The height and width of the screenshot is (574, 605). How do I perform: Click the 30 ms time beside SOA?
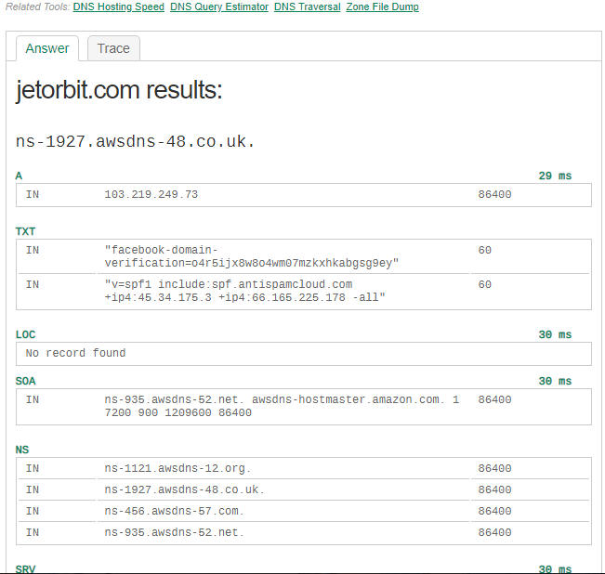tap(555, 381)
